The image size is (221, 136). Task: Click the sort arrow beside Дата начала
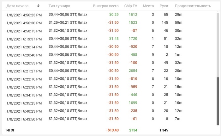(x=38, y=6)
